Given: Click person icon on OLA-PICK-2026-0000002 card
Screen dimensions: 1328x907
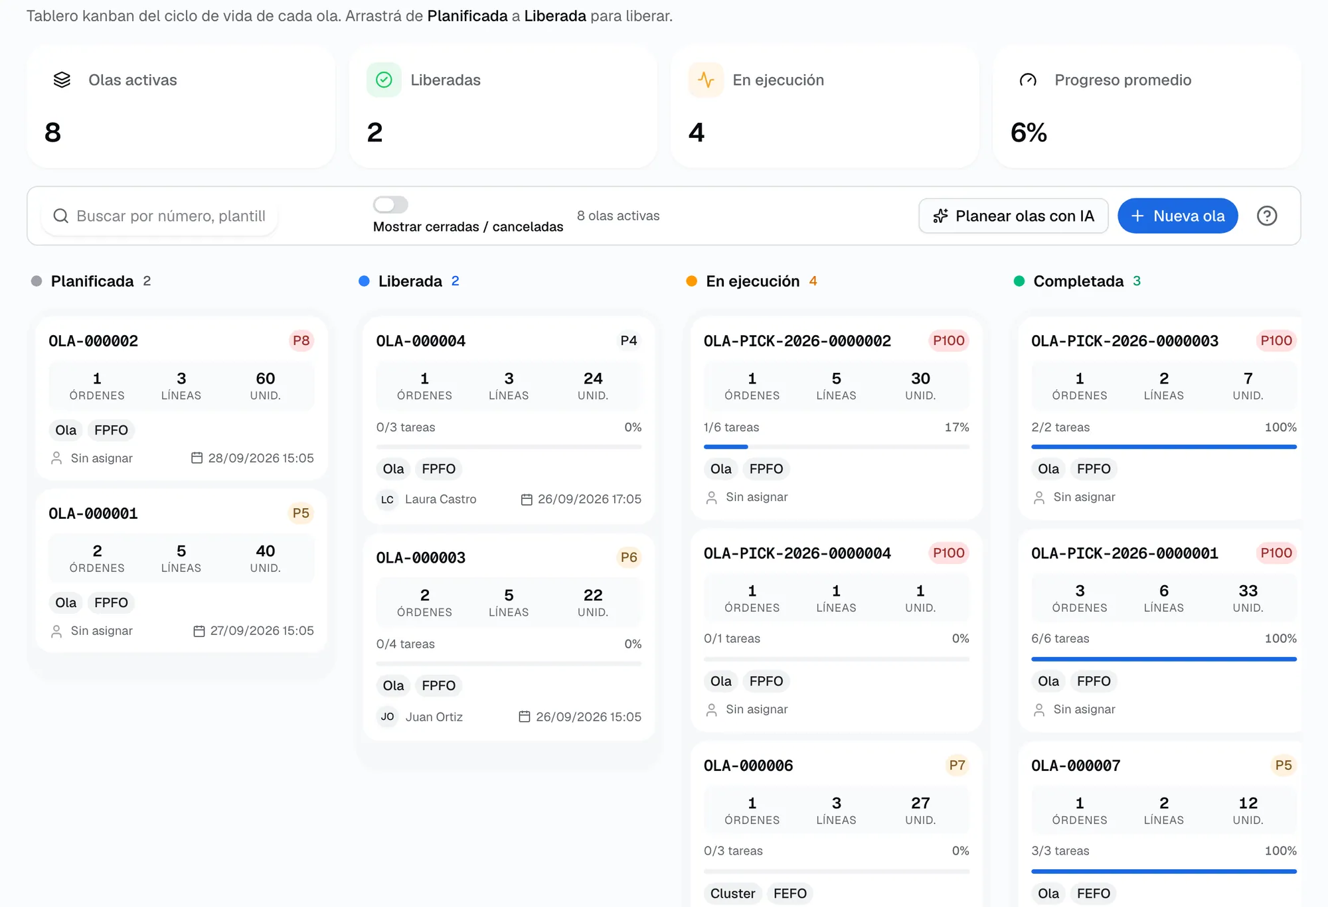Looking at the screenshot, I should pyautogui.click(x=711, y=497).
